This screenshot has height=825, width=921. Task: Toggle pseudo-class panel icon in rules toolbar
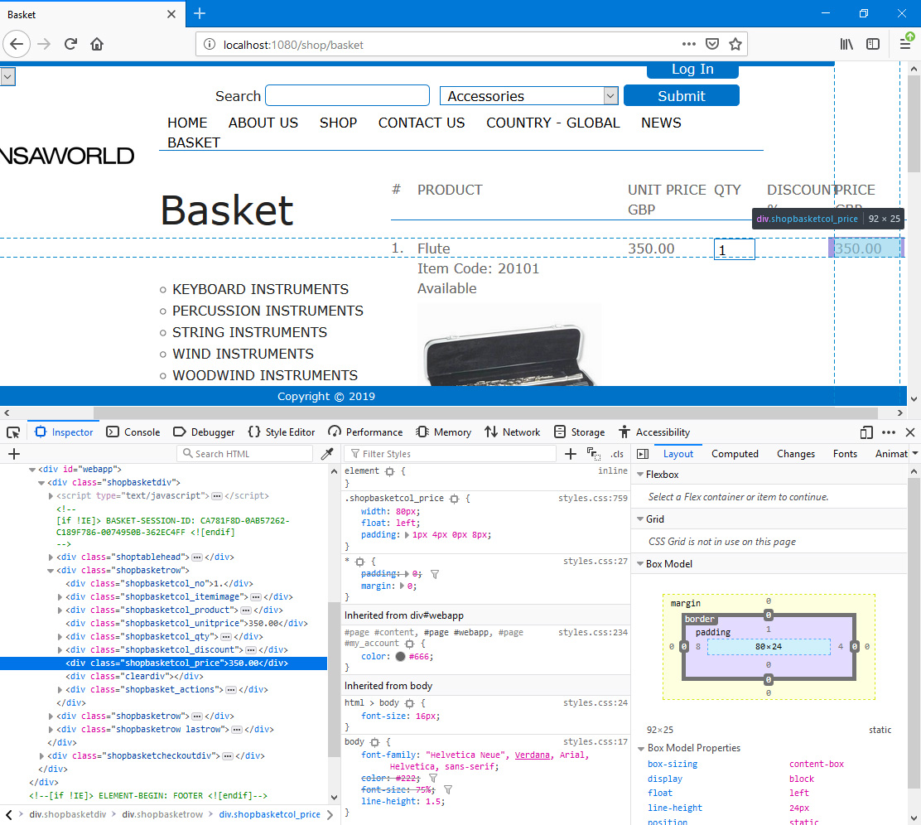[x=593, y=454]
